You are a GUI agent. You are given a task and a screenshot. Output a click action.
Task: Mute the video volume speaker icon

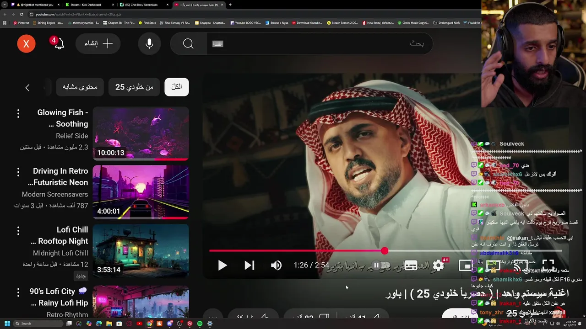click(x=276, y=265)
